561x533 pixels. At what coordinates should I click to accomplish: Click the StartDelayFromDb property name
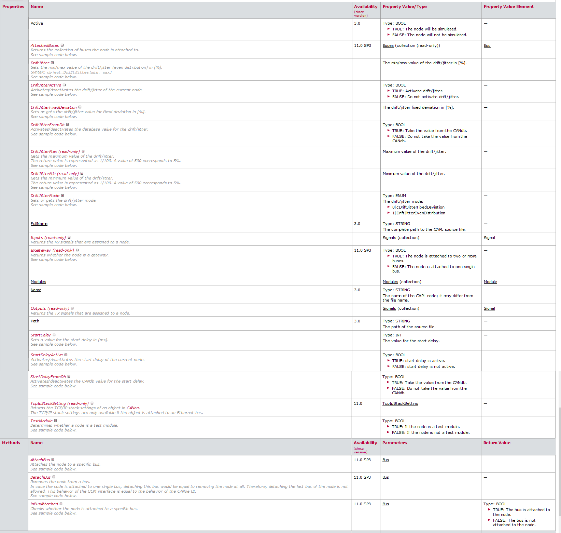(x=48, y=377)
